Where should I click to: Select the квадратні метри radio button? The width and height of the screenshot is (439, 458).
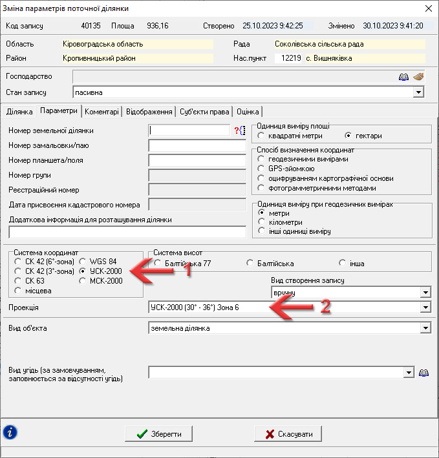pos(261,136)
